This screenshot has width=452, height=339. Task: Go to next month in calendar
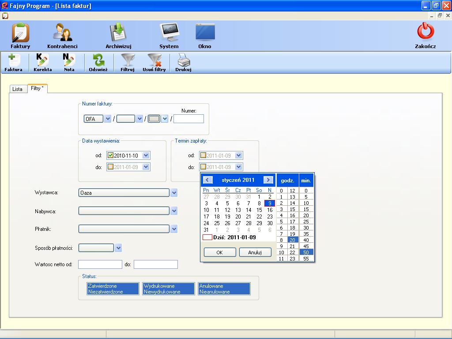pos(268,180)
